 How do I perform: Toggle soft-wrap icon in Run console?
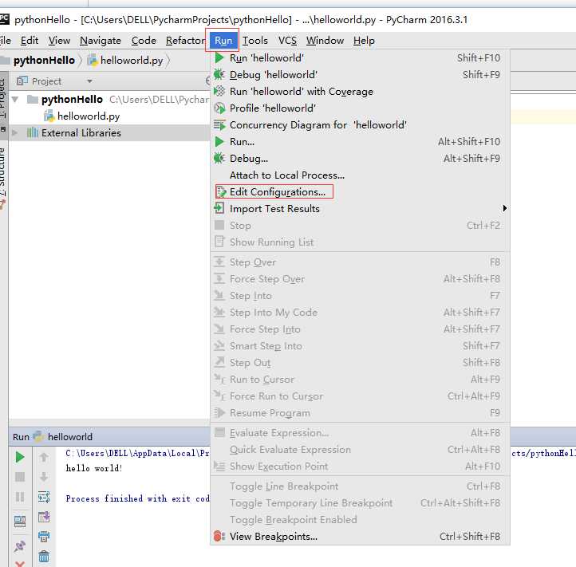[44, 497]
